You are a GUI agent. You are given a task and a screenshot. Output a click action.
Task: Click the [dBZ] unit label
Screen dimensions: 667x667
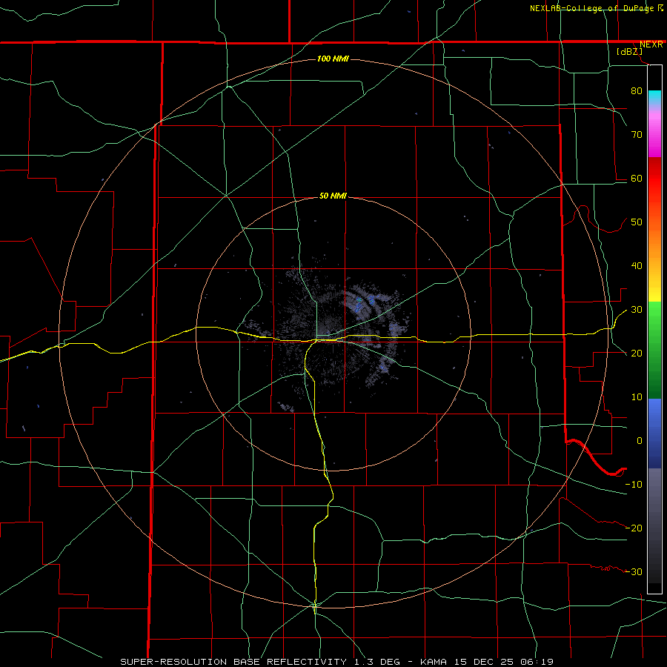click(x=629, y=52)
